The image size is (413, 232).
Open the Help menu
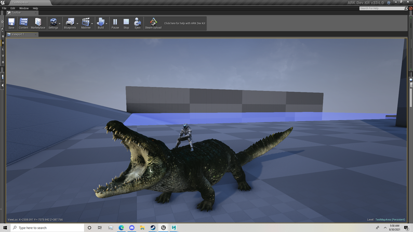coord(35,8)
